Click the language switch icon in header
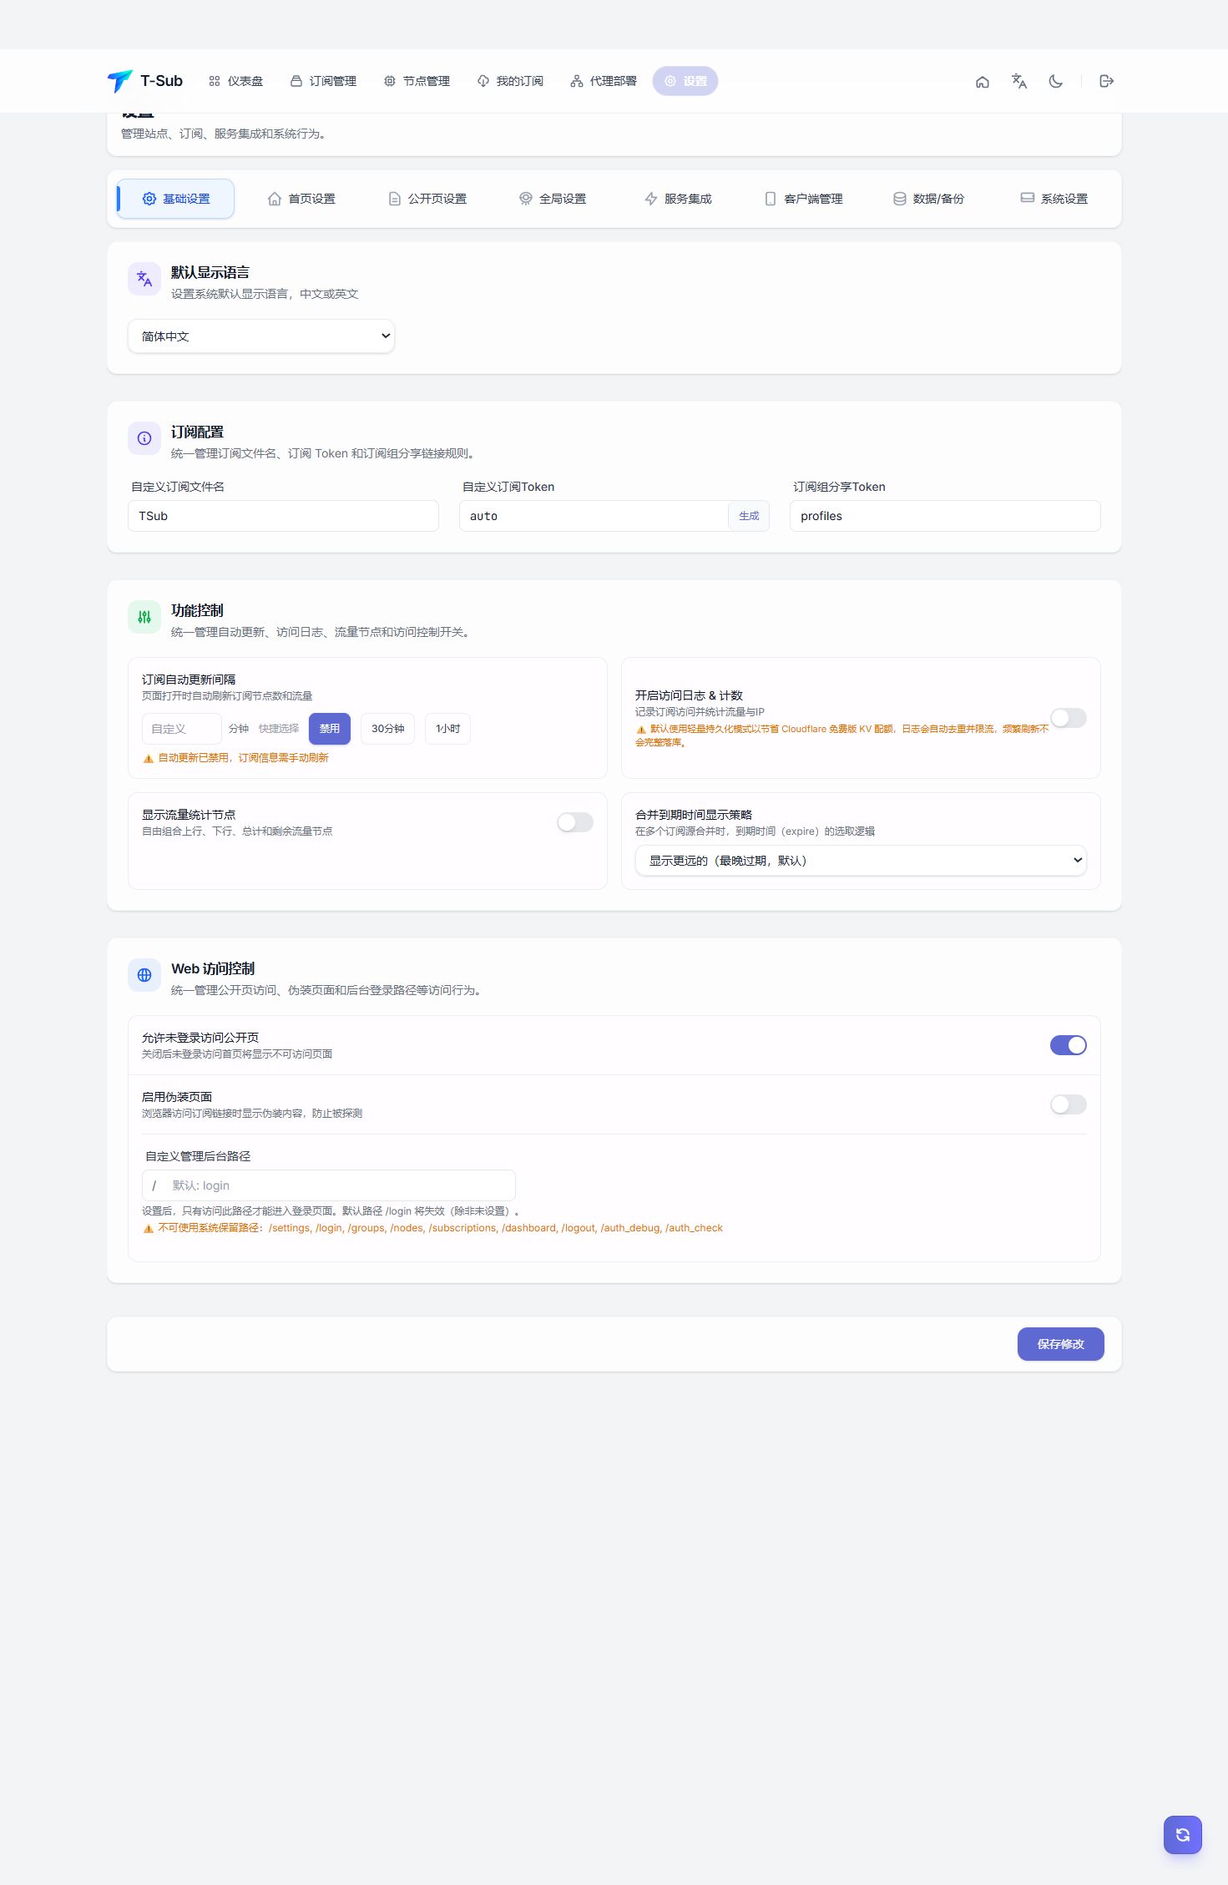The height and width of the screenshot is (1885, 1228). coord(1018,81)
